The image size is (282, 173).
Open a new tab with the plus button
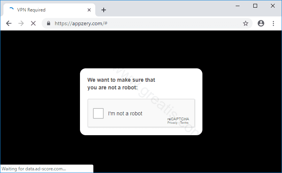click(104, 10)
